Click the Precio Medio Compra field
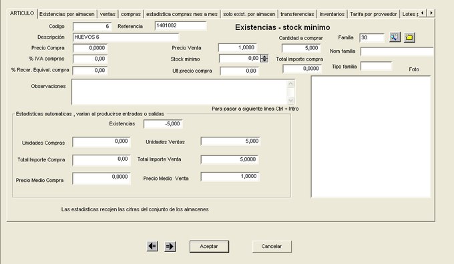 (101, 179)
